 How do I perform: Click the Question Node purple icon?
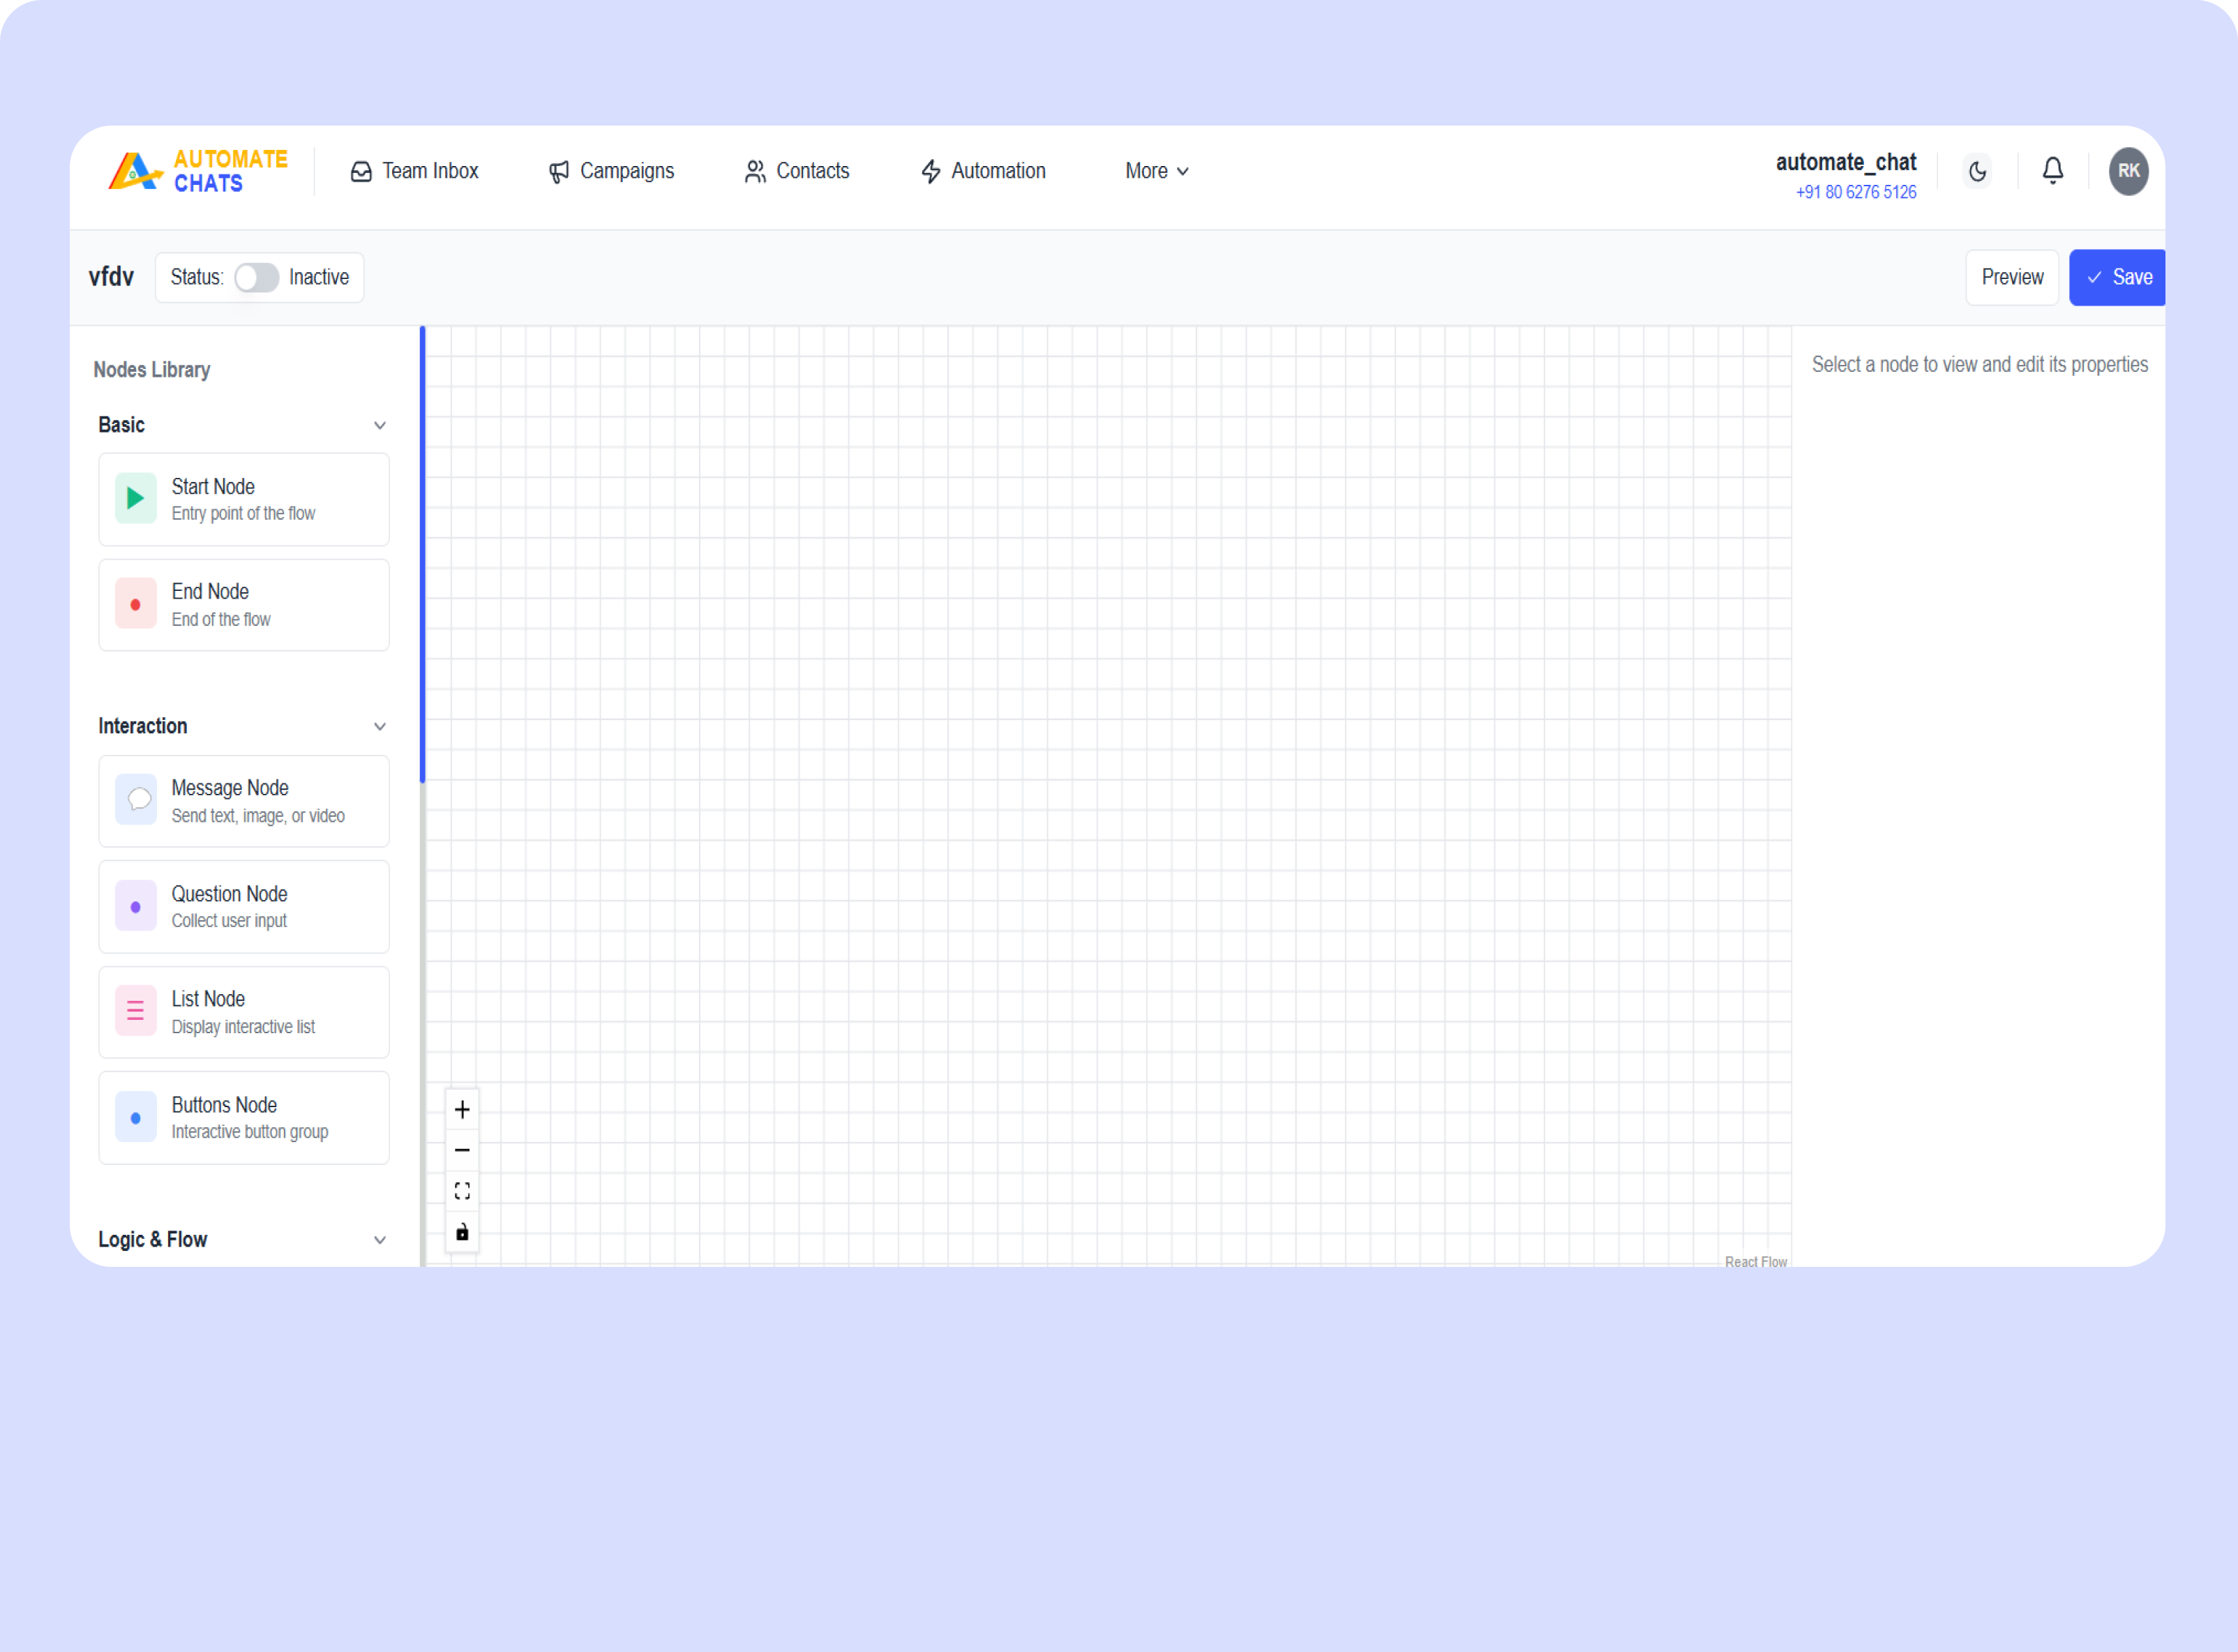(136, 906)
